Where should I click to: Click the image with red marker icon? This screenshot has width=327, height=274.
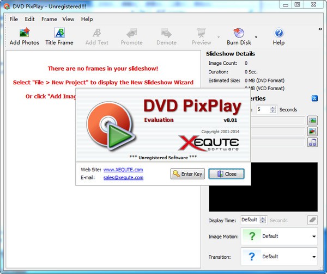(313, 131)
